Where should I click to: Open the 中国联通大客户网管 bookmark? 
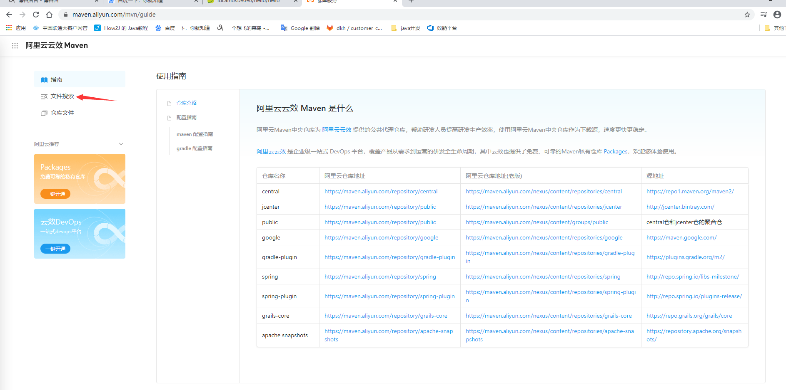60,28
